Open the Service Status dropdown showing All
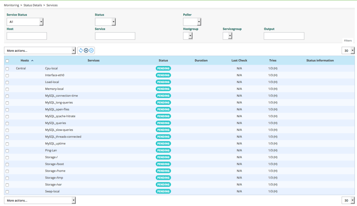The image size is (357, 206). click(x=25, y=22)
